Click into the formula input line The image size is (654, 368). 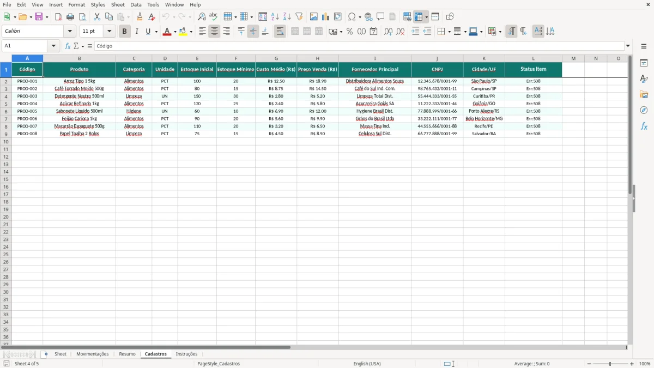(x=359, y=46)
